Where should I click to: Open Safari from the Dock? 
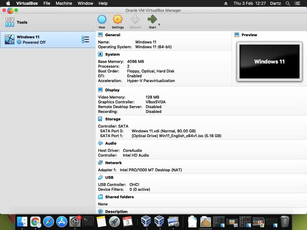click(48, 222)
